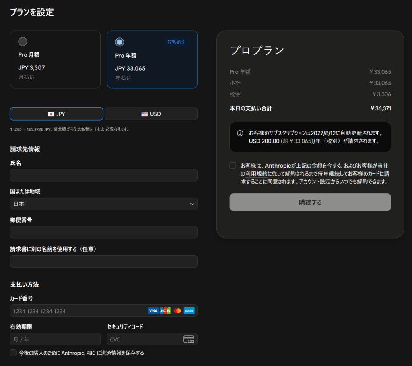
Task: Open the 利用規約 terms of service link
Action: tap(256, 174)
